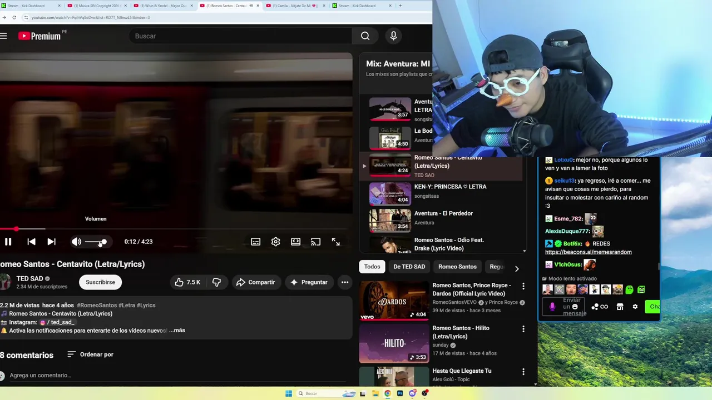
Task: Like the video with 7.5 K likes
Action: click(x=187, y=282)
